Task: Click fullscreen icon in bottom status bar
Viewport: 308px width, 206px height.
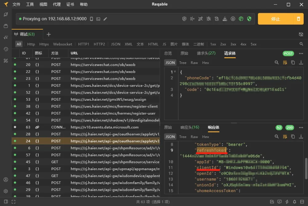Action: pyautogui.click(x=13, y=202)
